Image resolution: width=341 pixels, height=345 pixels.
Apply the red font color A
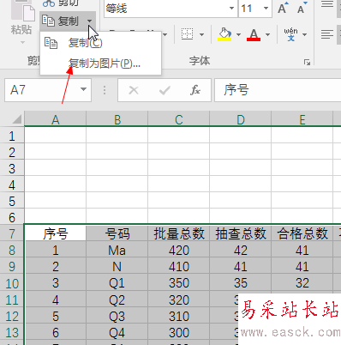(254, 34)
